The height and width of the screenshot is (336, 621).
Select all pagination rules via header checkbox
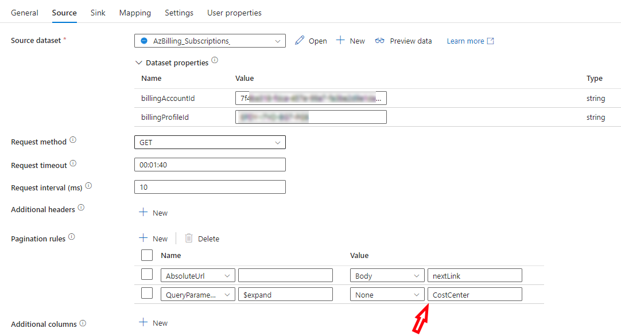pos(147,255)
